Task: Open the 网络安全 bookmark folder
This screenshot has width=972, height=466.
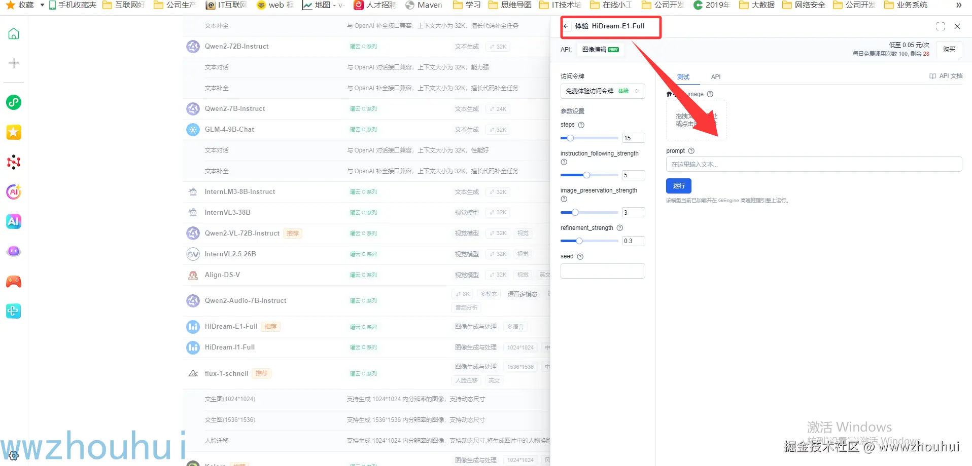Action: [x=804, y=5]
